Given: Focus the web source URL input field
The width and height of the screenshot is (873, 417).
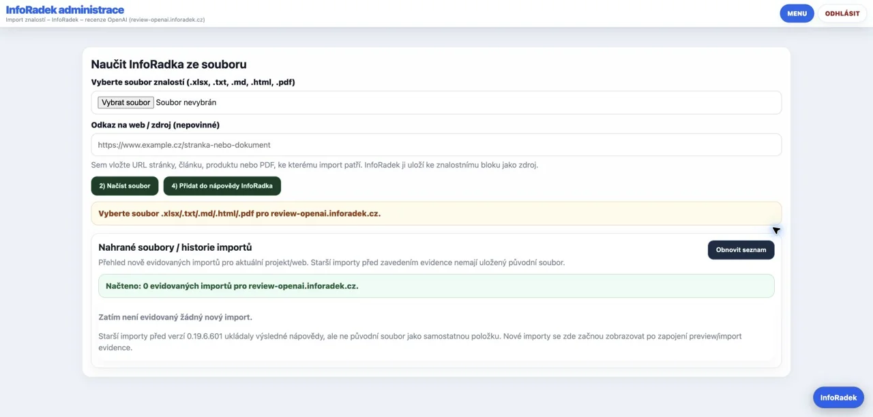Looking at the screenshot, I should (x=436, y=144).
